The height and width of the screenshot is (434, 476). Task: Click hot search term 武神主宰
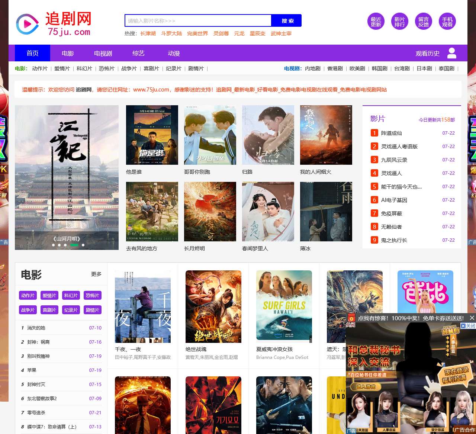click(281, 33)
